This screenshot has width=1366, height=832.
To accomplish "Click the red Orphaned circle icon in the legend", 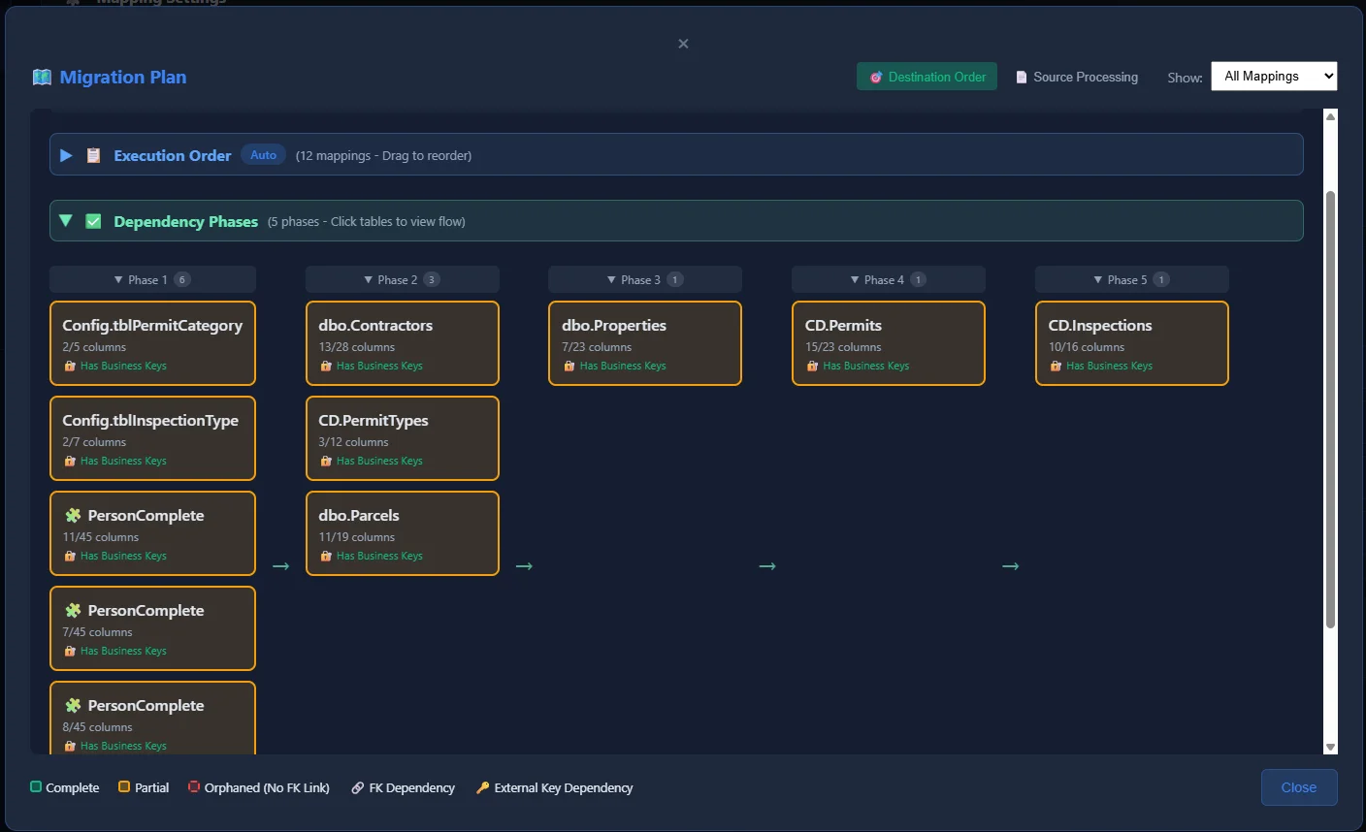I will [x=193, y=787].
